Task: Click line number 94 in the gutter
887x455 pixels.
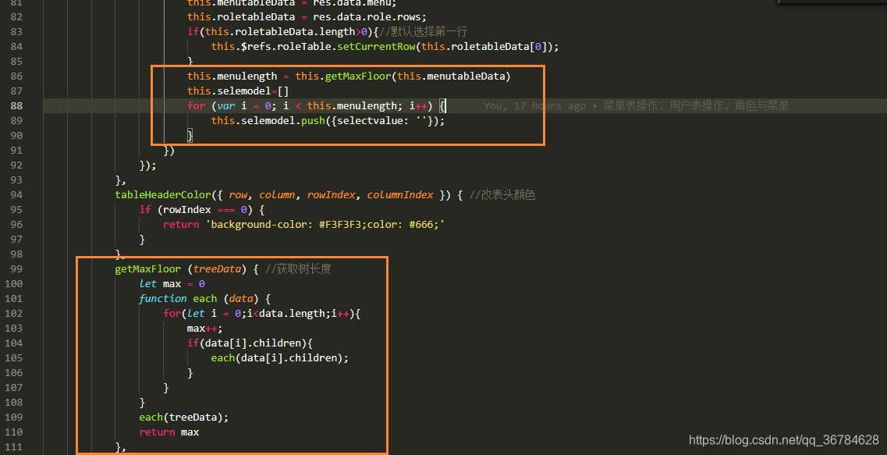Action: tap(17, 194)
